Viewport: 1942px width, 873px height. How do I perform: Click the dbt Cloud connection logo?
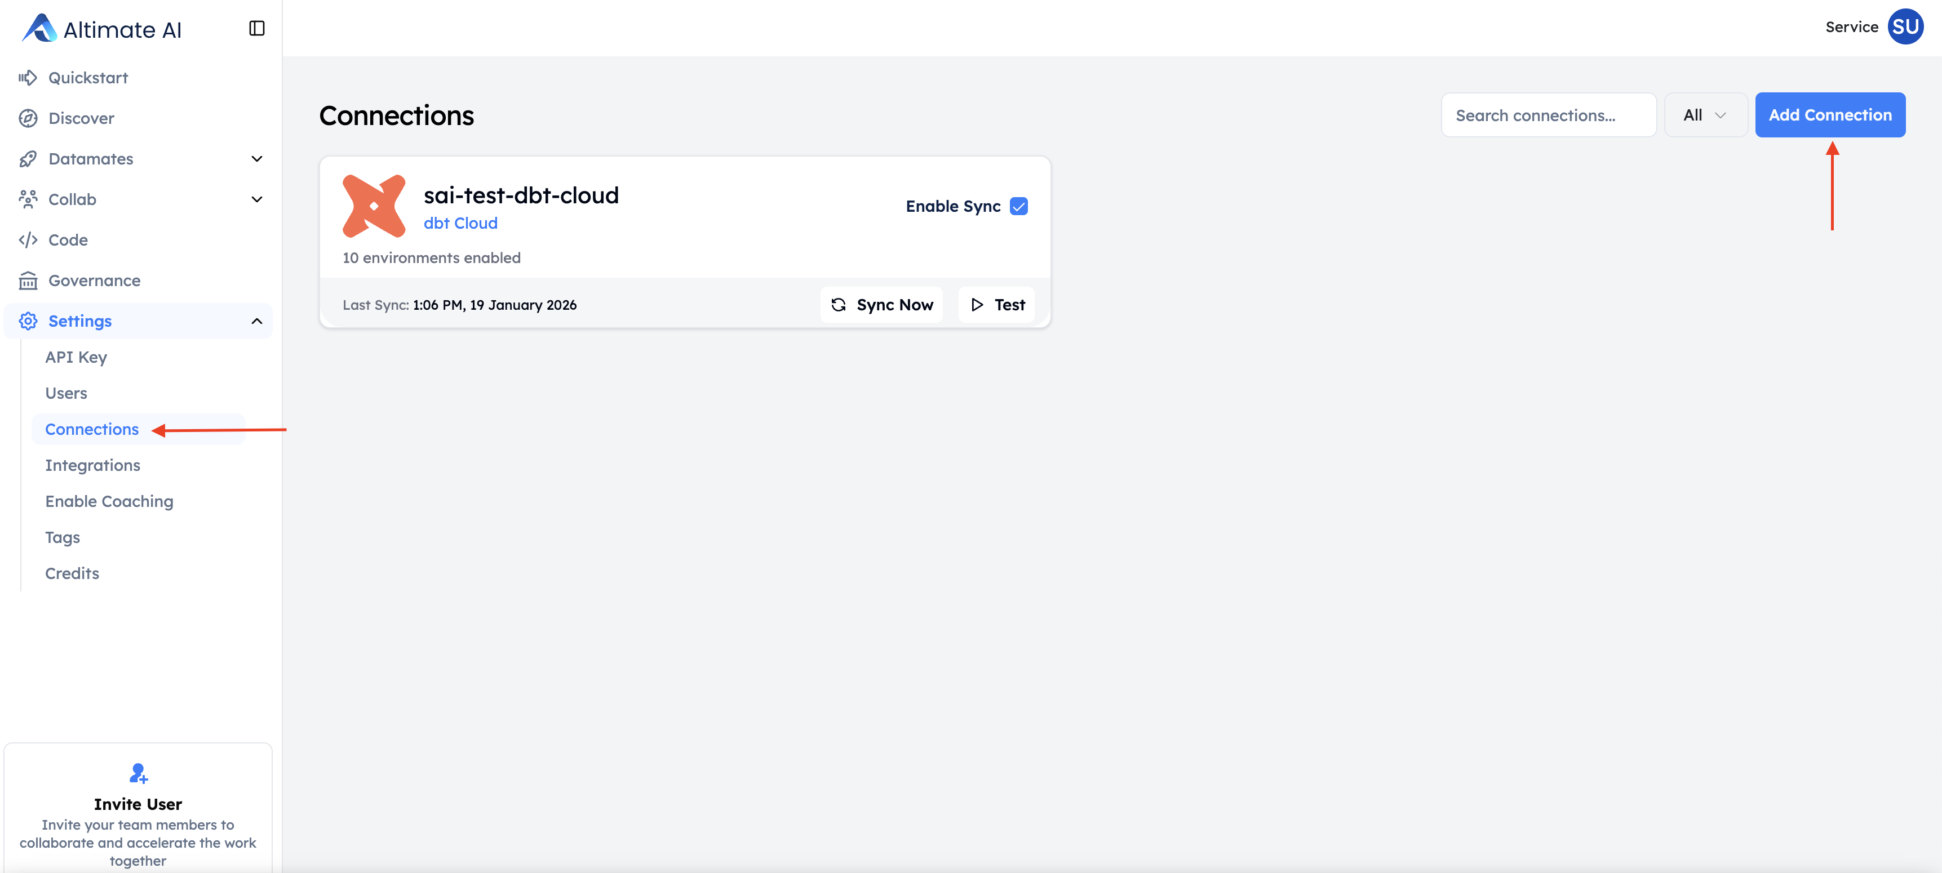coord(373,206)
